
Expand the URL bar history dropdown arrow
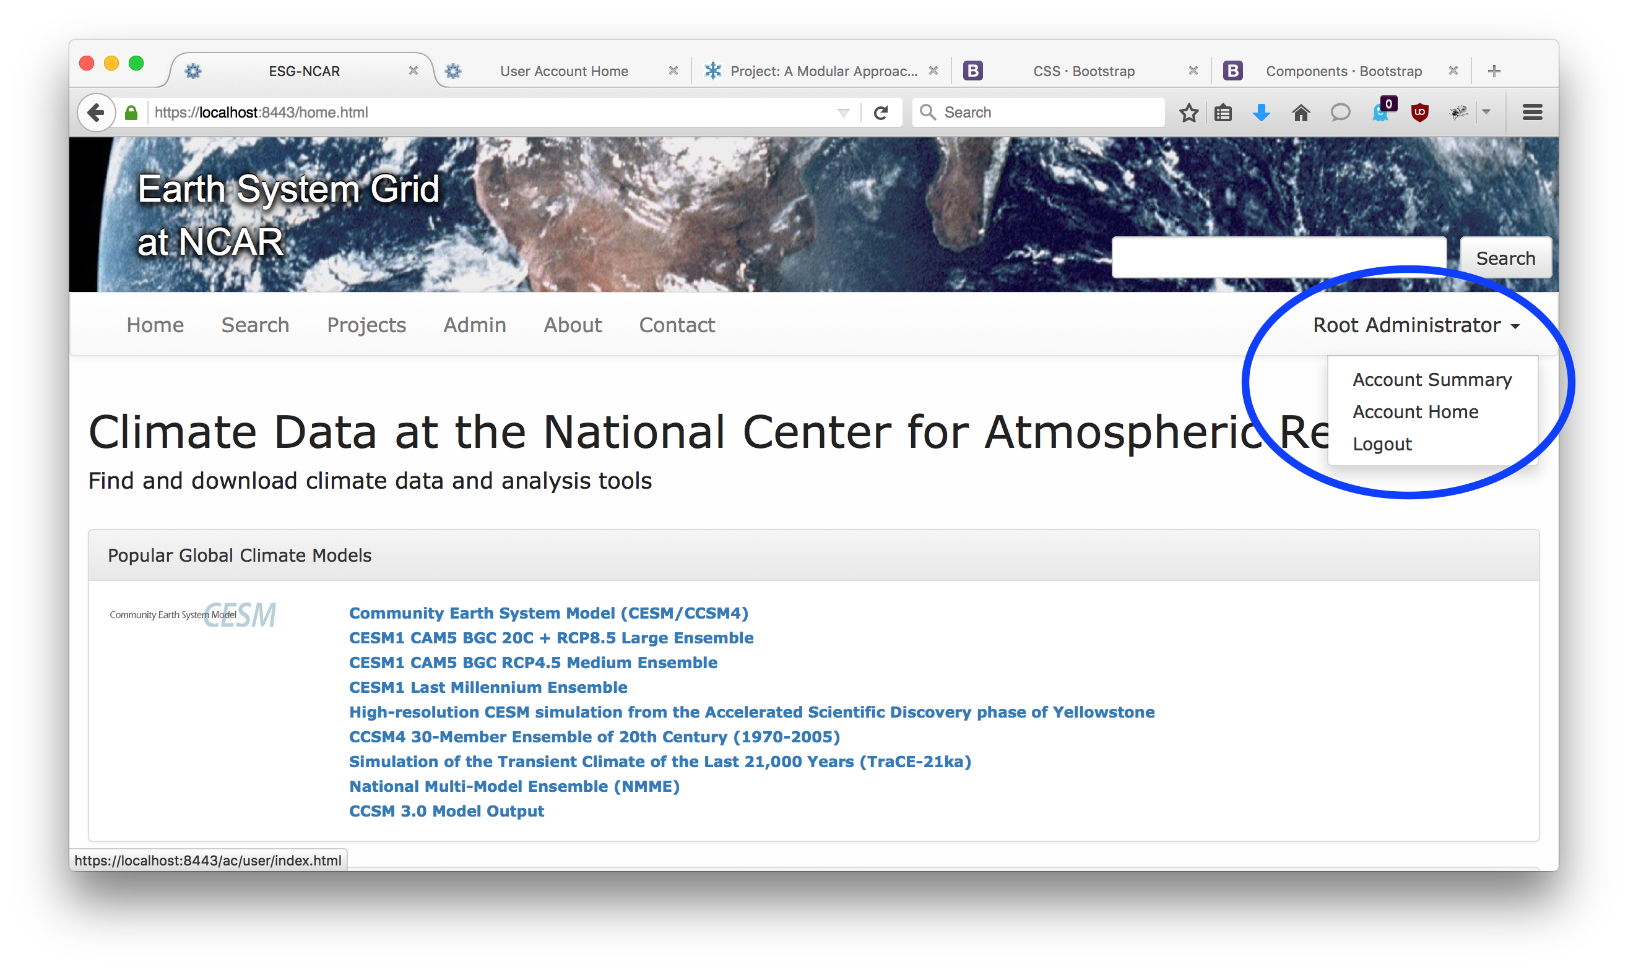[x=843, y=113]
